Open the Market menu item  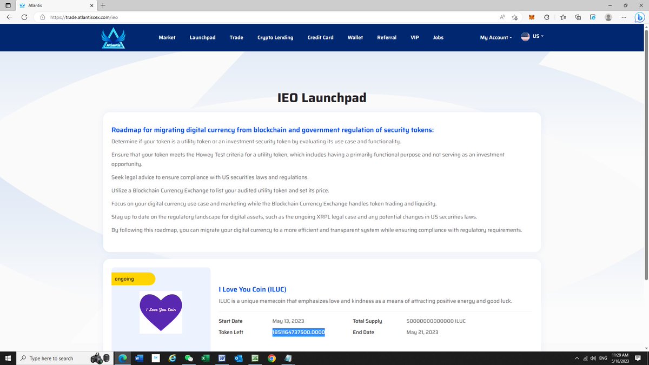tap(167, 37)
